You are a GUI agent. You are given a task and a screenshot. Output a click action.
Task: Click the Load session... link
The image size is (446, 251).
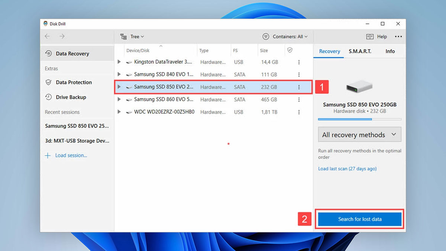tap(71, 155)
